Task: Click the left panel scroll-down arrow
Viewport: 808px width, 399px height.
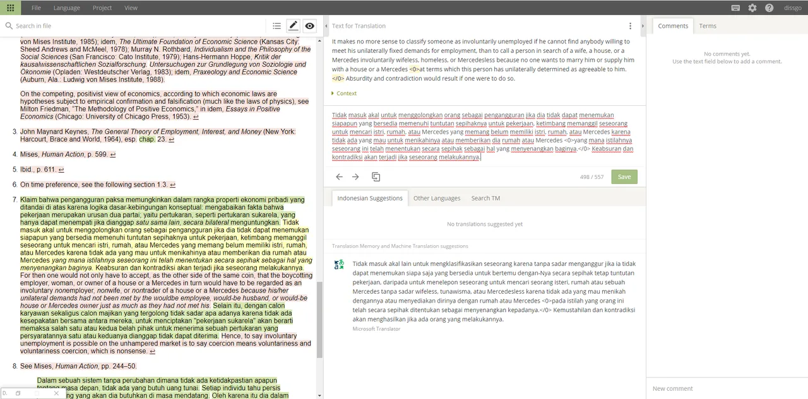Action: [319, 395]
